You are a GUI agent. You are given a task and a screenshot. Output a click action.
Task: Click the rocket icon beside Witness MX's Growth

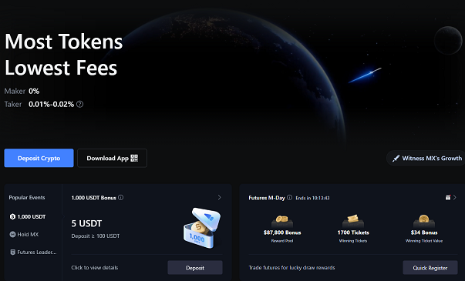point(396,159)
